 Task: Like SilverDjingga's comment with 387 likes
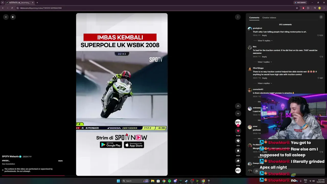319,78
